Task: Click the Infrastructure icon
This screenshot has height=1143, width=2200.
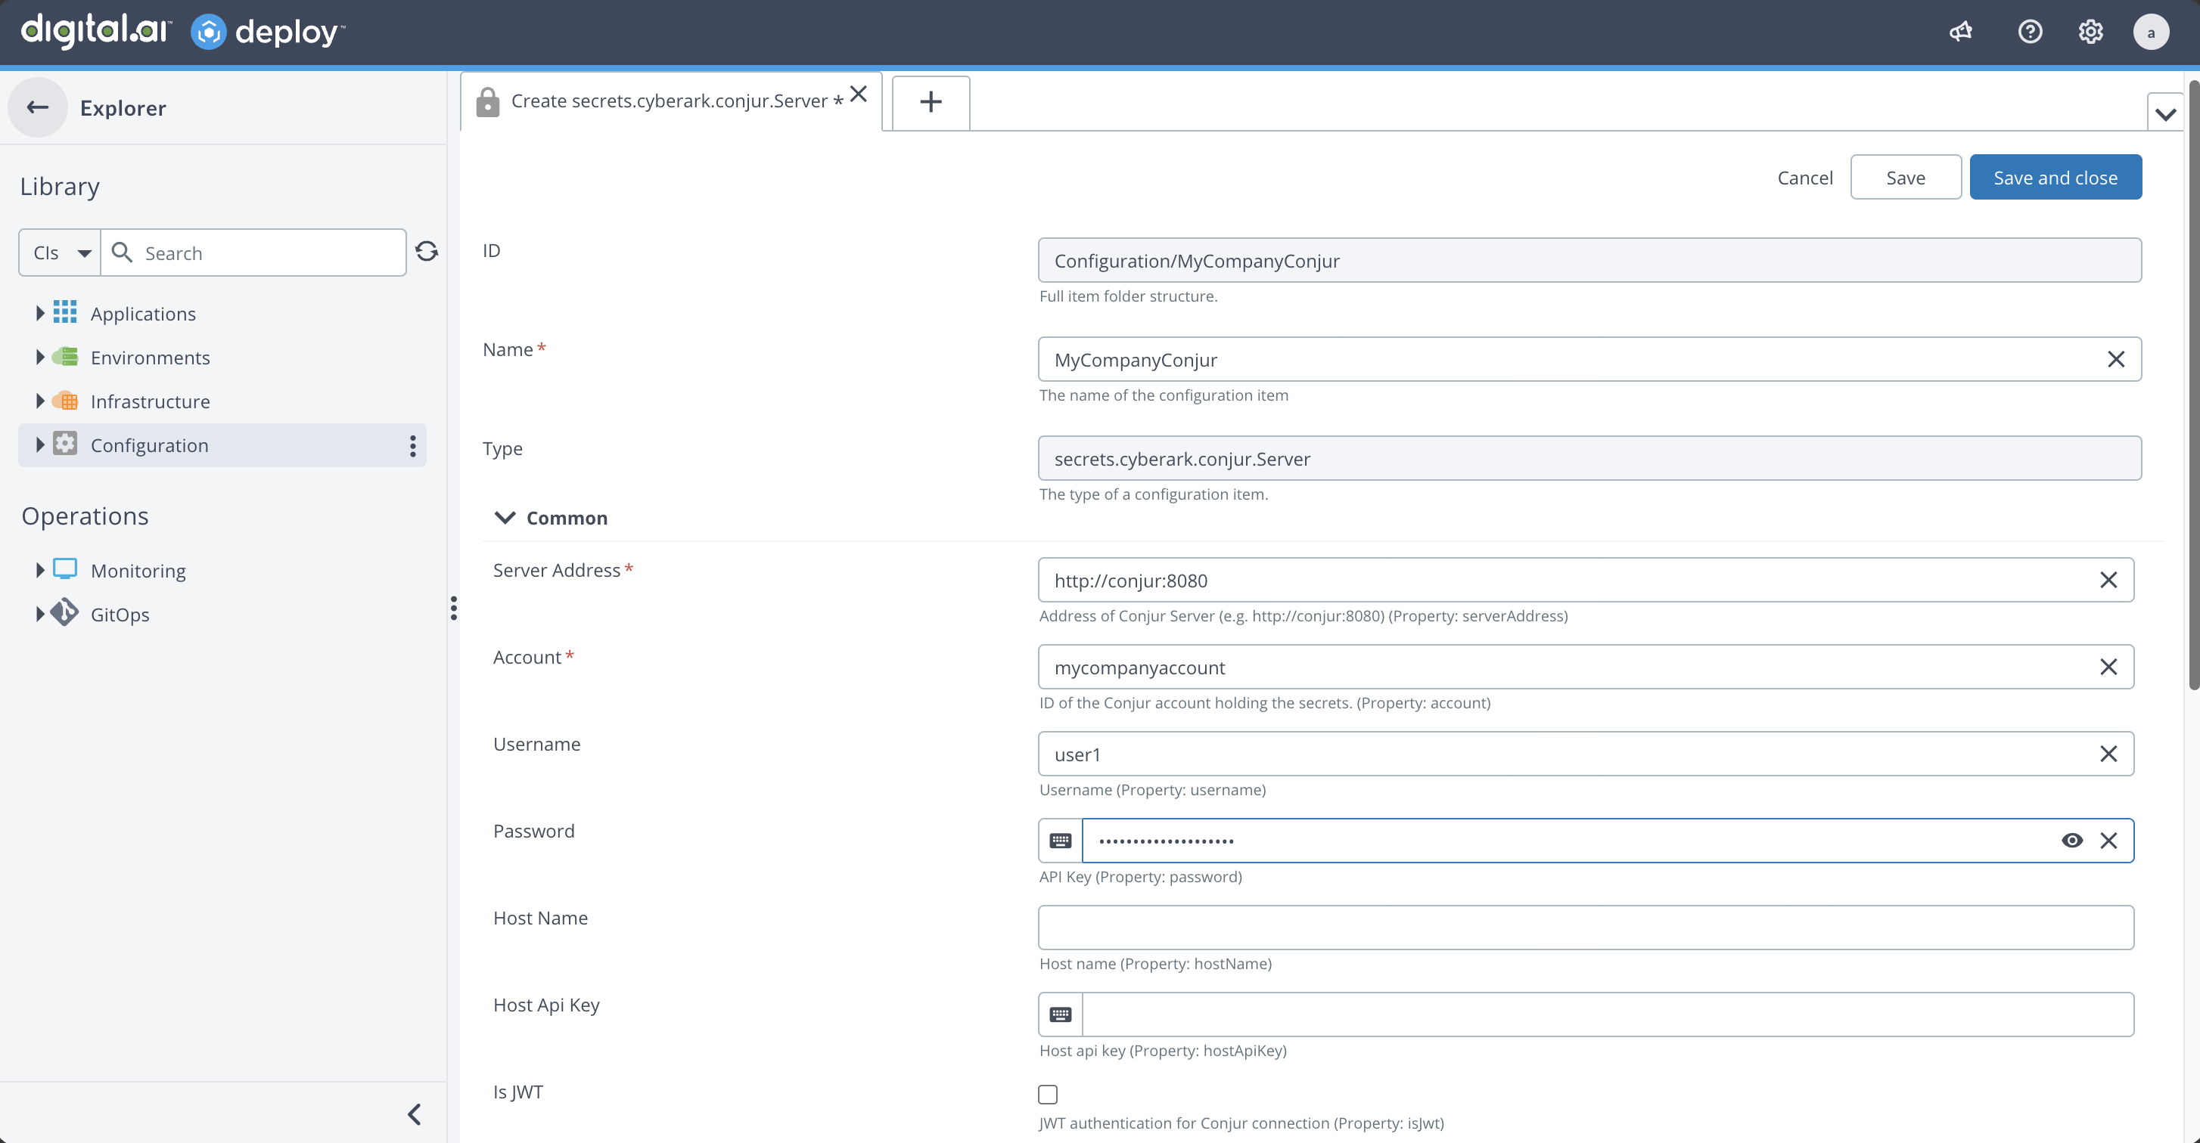Action: (x=65, y=401)
